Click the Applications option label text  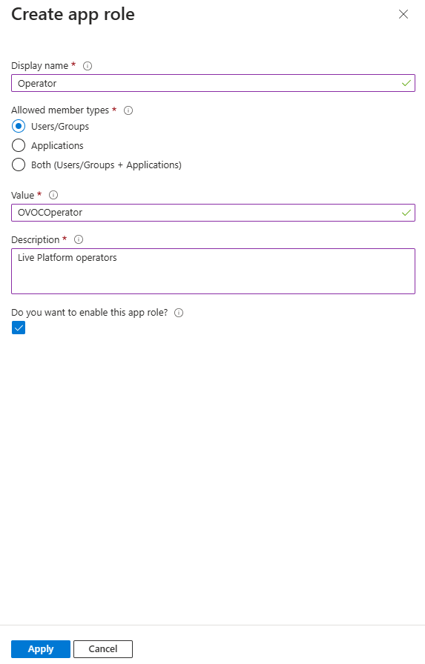coord(57,146)
